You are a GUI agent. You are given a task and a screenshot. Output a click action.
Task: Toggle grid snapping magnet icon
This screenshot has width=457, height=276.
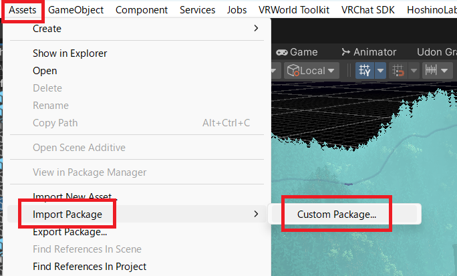[x=398, y=70]
